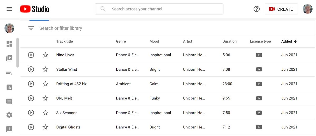The image size is (316, 136).
Task: Click the 9:55 duration value
Action: 226,98
